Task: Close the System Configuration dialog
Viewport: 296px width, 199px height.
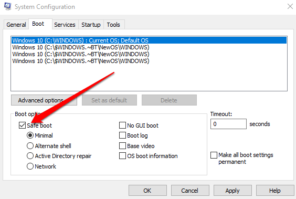Action: point(290,6)
